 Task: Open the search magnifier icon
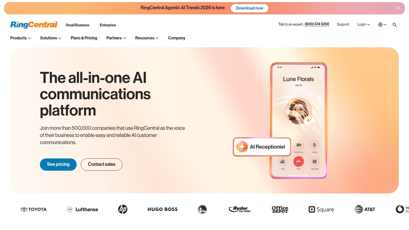point(394,25)
